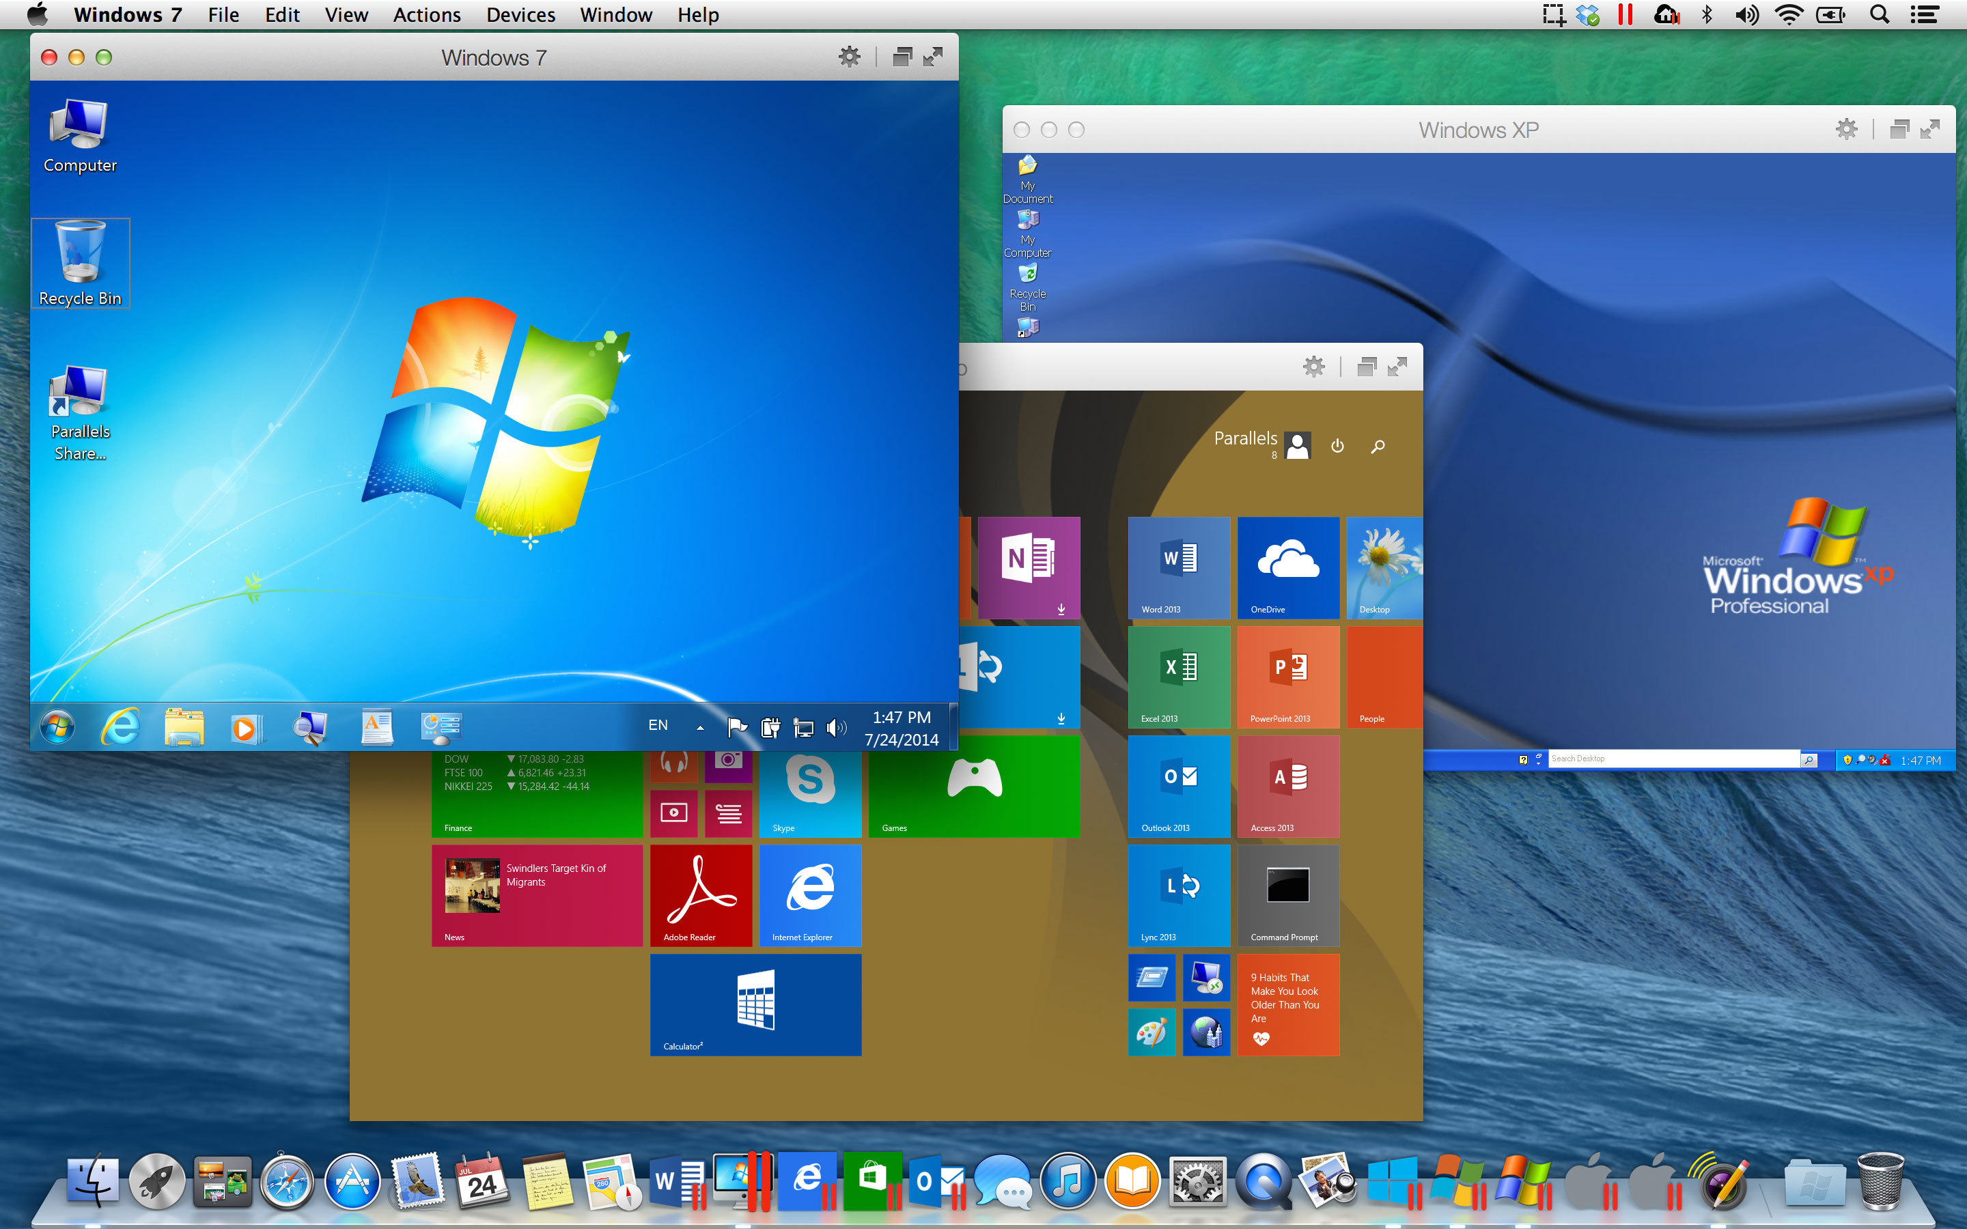Viewport: 1967px width, 1229px height.
Task: Toggle Windows XP virtual machine settings
Action: click(1847, 130)
